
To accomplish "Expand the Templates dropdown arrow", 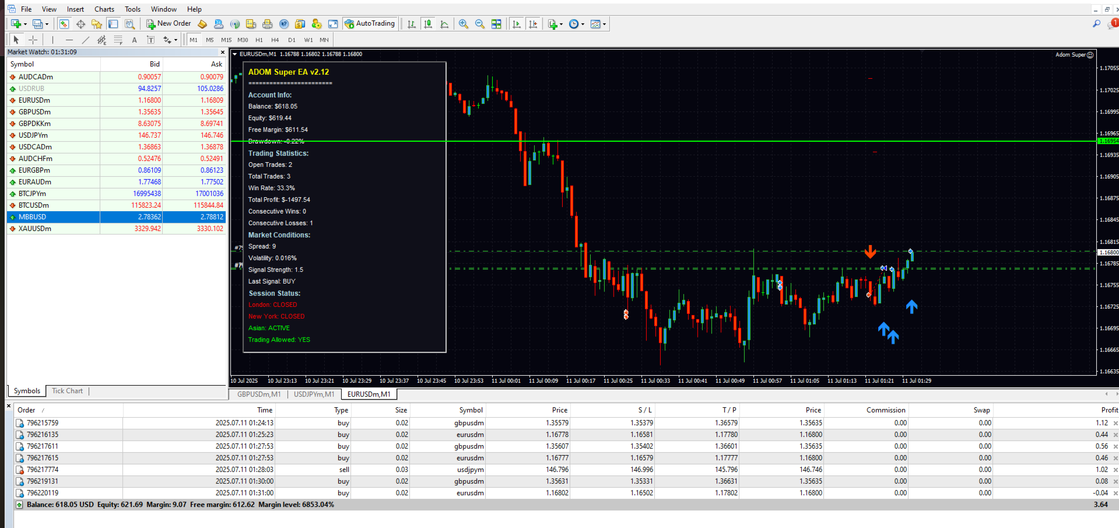I will coord(604,25).
